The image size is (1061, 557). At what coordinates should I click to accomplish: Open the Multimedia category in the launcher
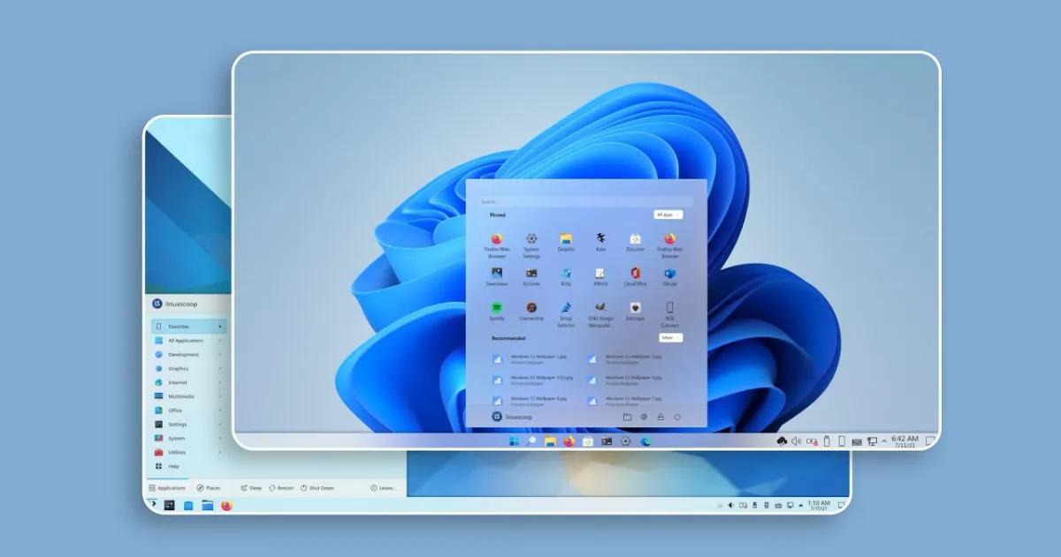[x=187, y=396]
